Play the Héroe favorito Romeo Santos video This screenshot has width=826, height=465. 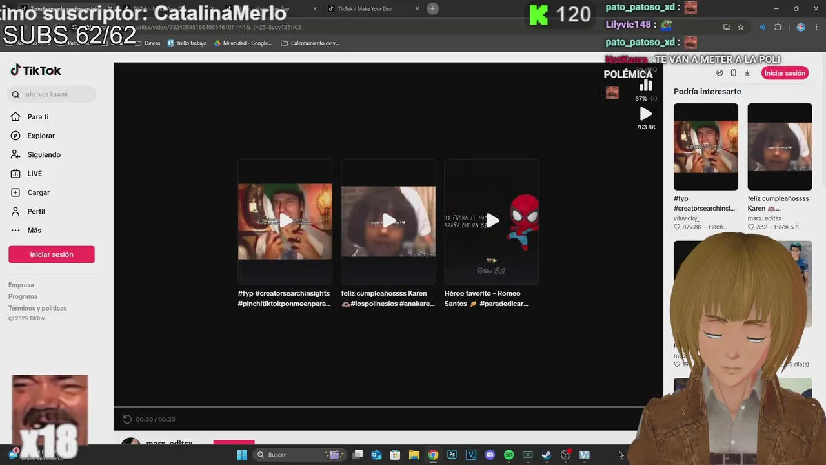pyautogui.click(x=492, y=222)
